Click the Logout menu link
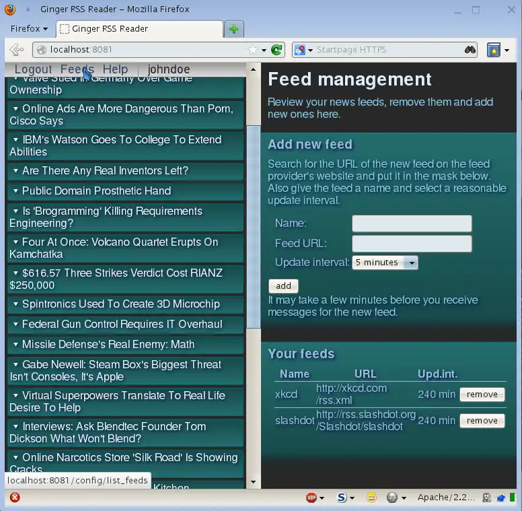 33,69
